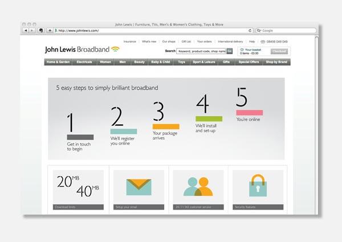Click the Keyword product code search box
The width and height of the screenshot is (342, 242).
(201, 51)
